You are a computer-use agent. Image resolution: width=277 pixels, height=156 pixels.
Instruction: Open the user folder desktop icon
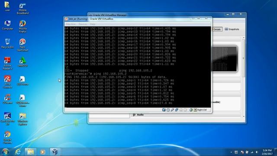point(7,6)
